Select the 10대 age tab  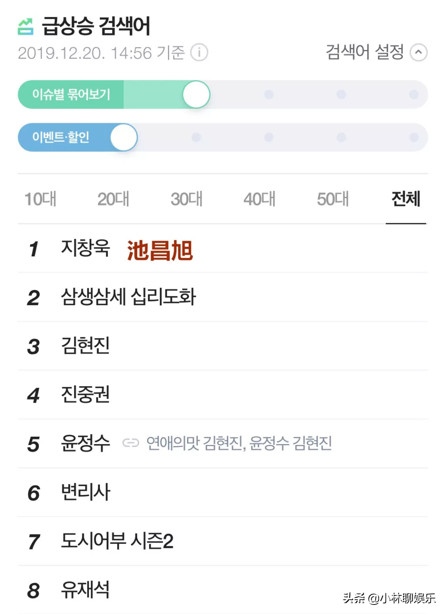click(x=40, y=199)
